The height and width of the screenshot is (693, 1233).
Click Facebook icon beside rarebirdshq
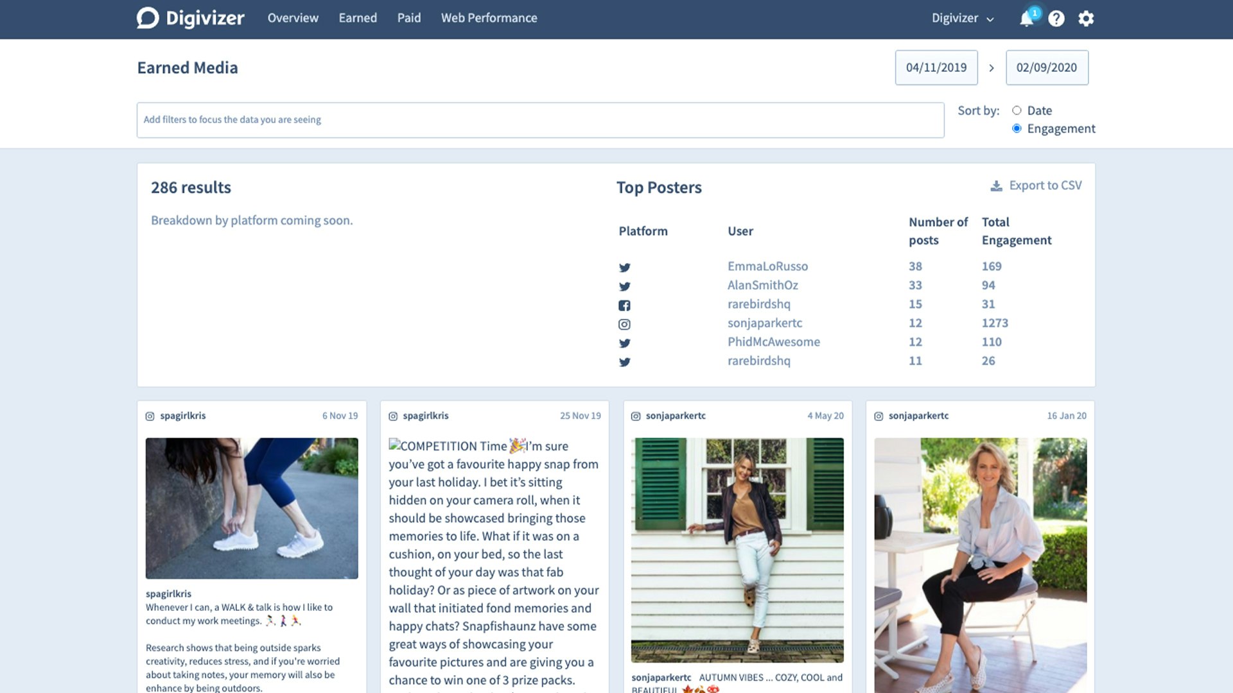click(x=624, y=305)
